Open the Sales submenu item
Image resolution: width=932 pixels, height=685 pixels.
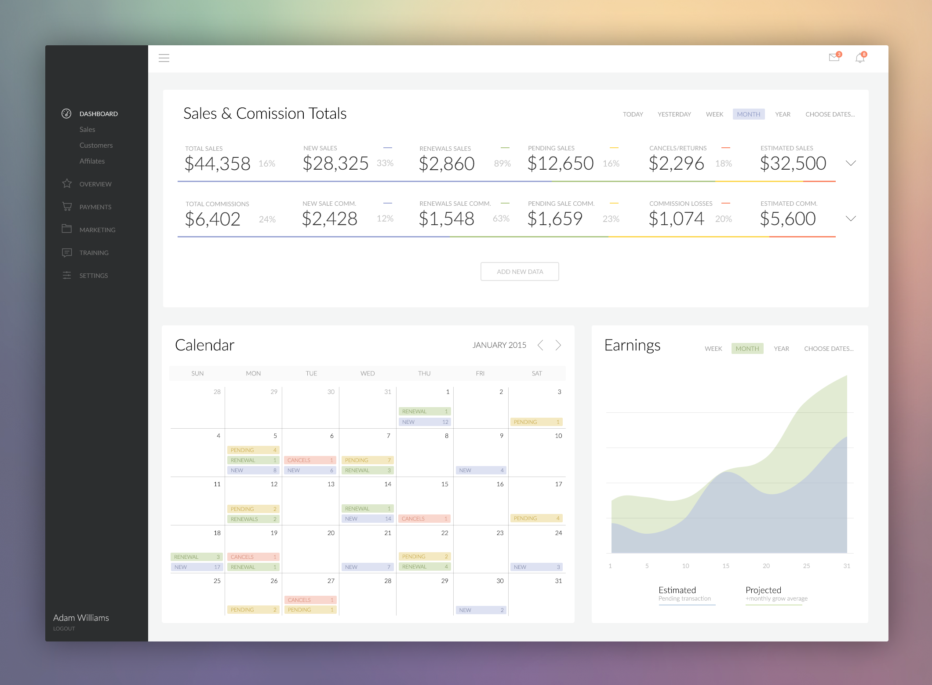tap(87, 129)
